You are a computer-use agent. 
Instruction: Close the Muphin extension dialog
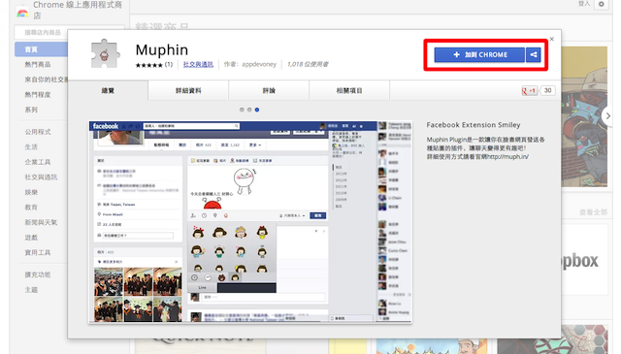pos(552,39)
